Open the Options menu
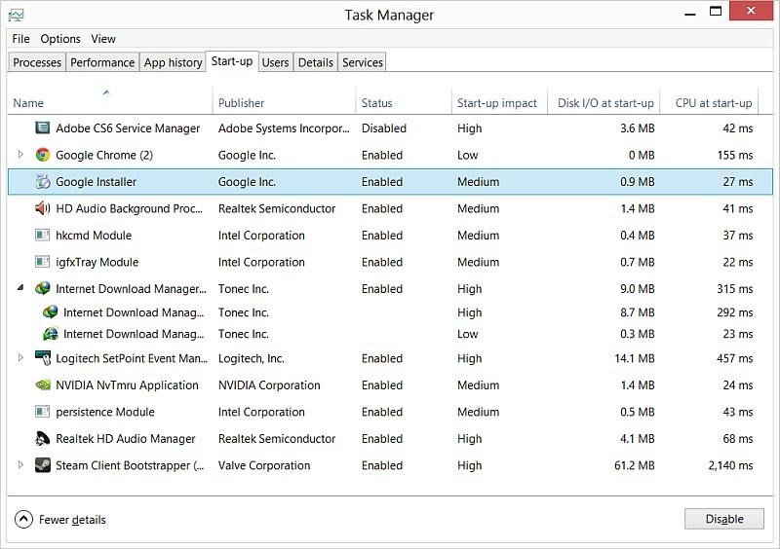This screenshot has width=780, height=549. 60,39
